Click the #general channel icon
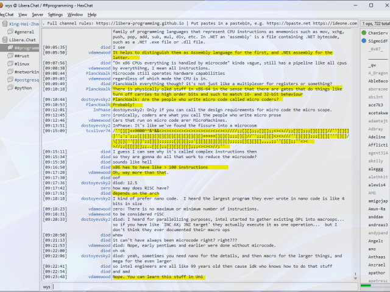Screen dimensions: 390x292 (x=9, y=31)
